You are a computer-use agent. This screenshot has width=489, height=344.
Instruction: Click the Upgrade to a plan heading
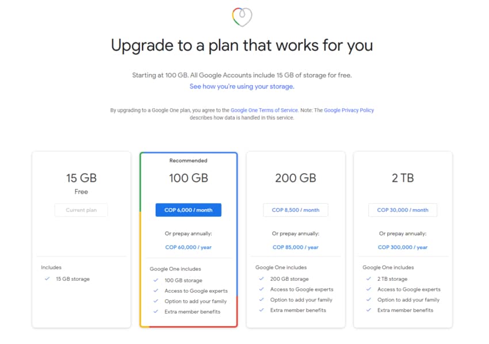(x=242, y=45)
